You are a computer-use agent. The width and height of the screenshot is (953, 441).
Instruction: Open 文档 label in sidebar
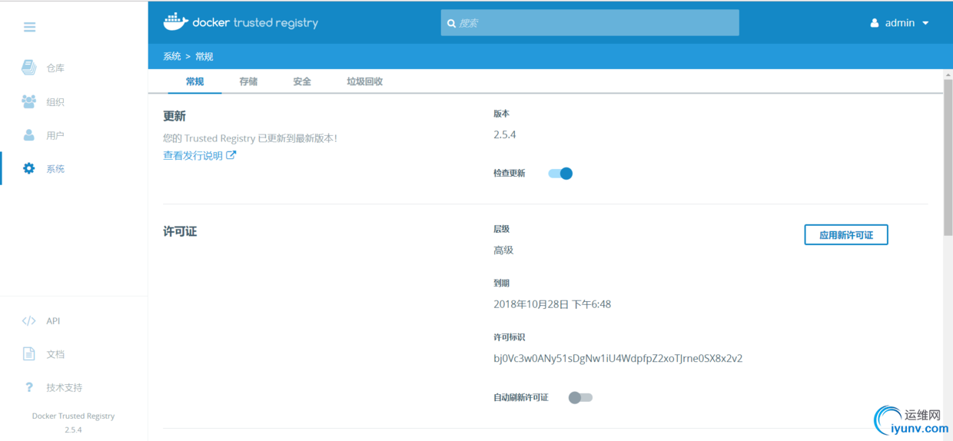click(x=55, y=354)
